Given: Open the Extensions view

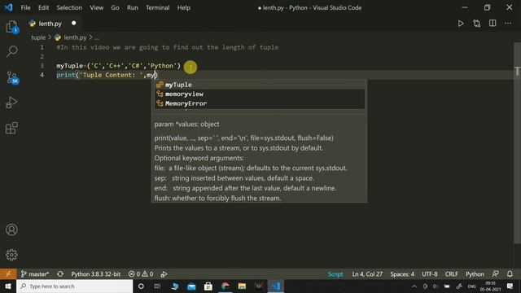Looking at the screenshot, I should pyautogui.click(x=11, y=128).
